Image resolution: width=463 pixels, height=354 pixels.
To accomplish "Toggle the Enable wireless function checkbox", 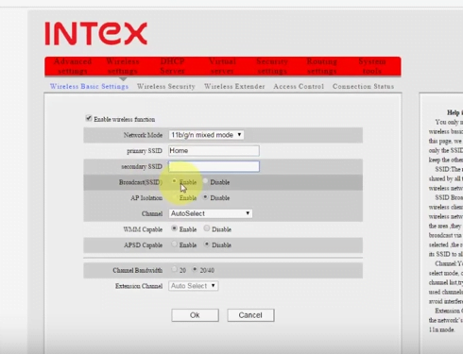I will click(89, 119).
